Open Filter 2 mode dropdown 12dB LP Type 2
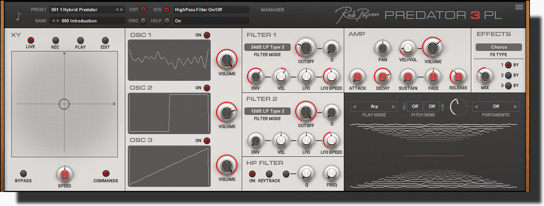 [x=267, y=111]
